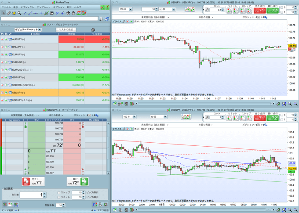Open the ポピュラーマーケット list dropdown

[x=28, y=30]
